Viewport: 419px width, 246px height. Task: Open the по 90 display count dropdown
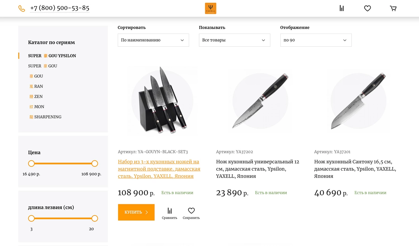point(316,40)
